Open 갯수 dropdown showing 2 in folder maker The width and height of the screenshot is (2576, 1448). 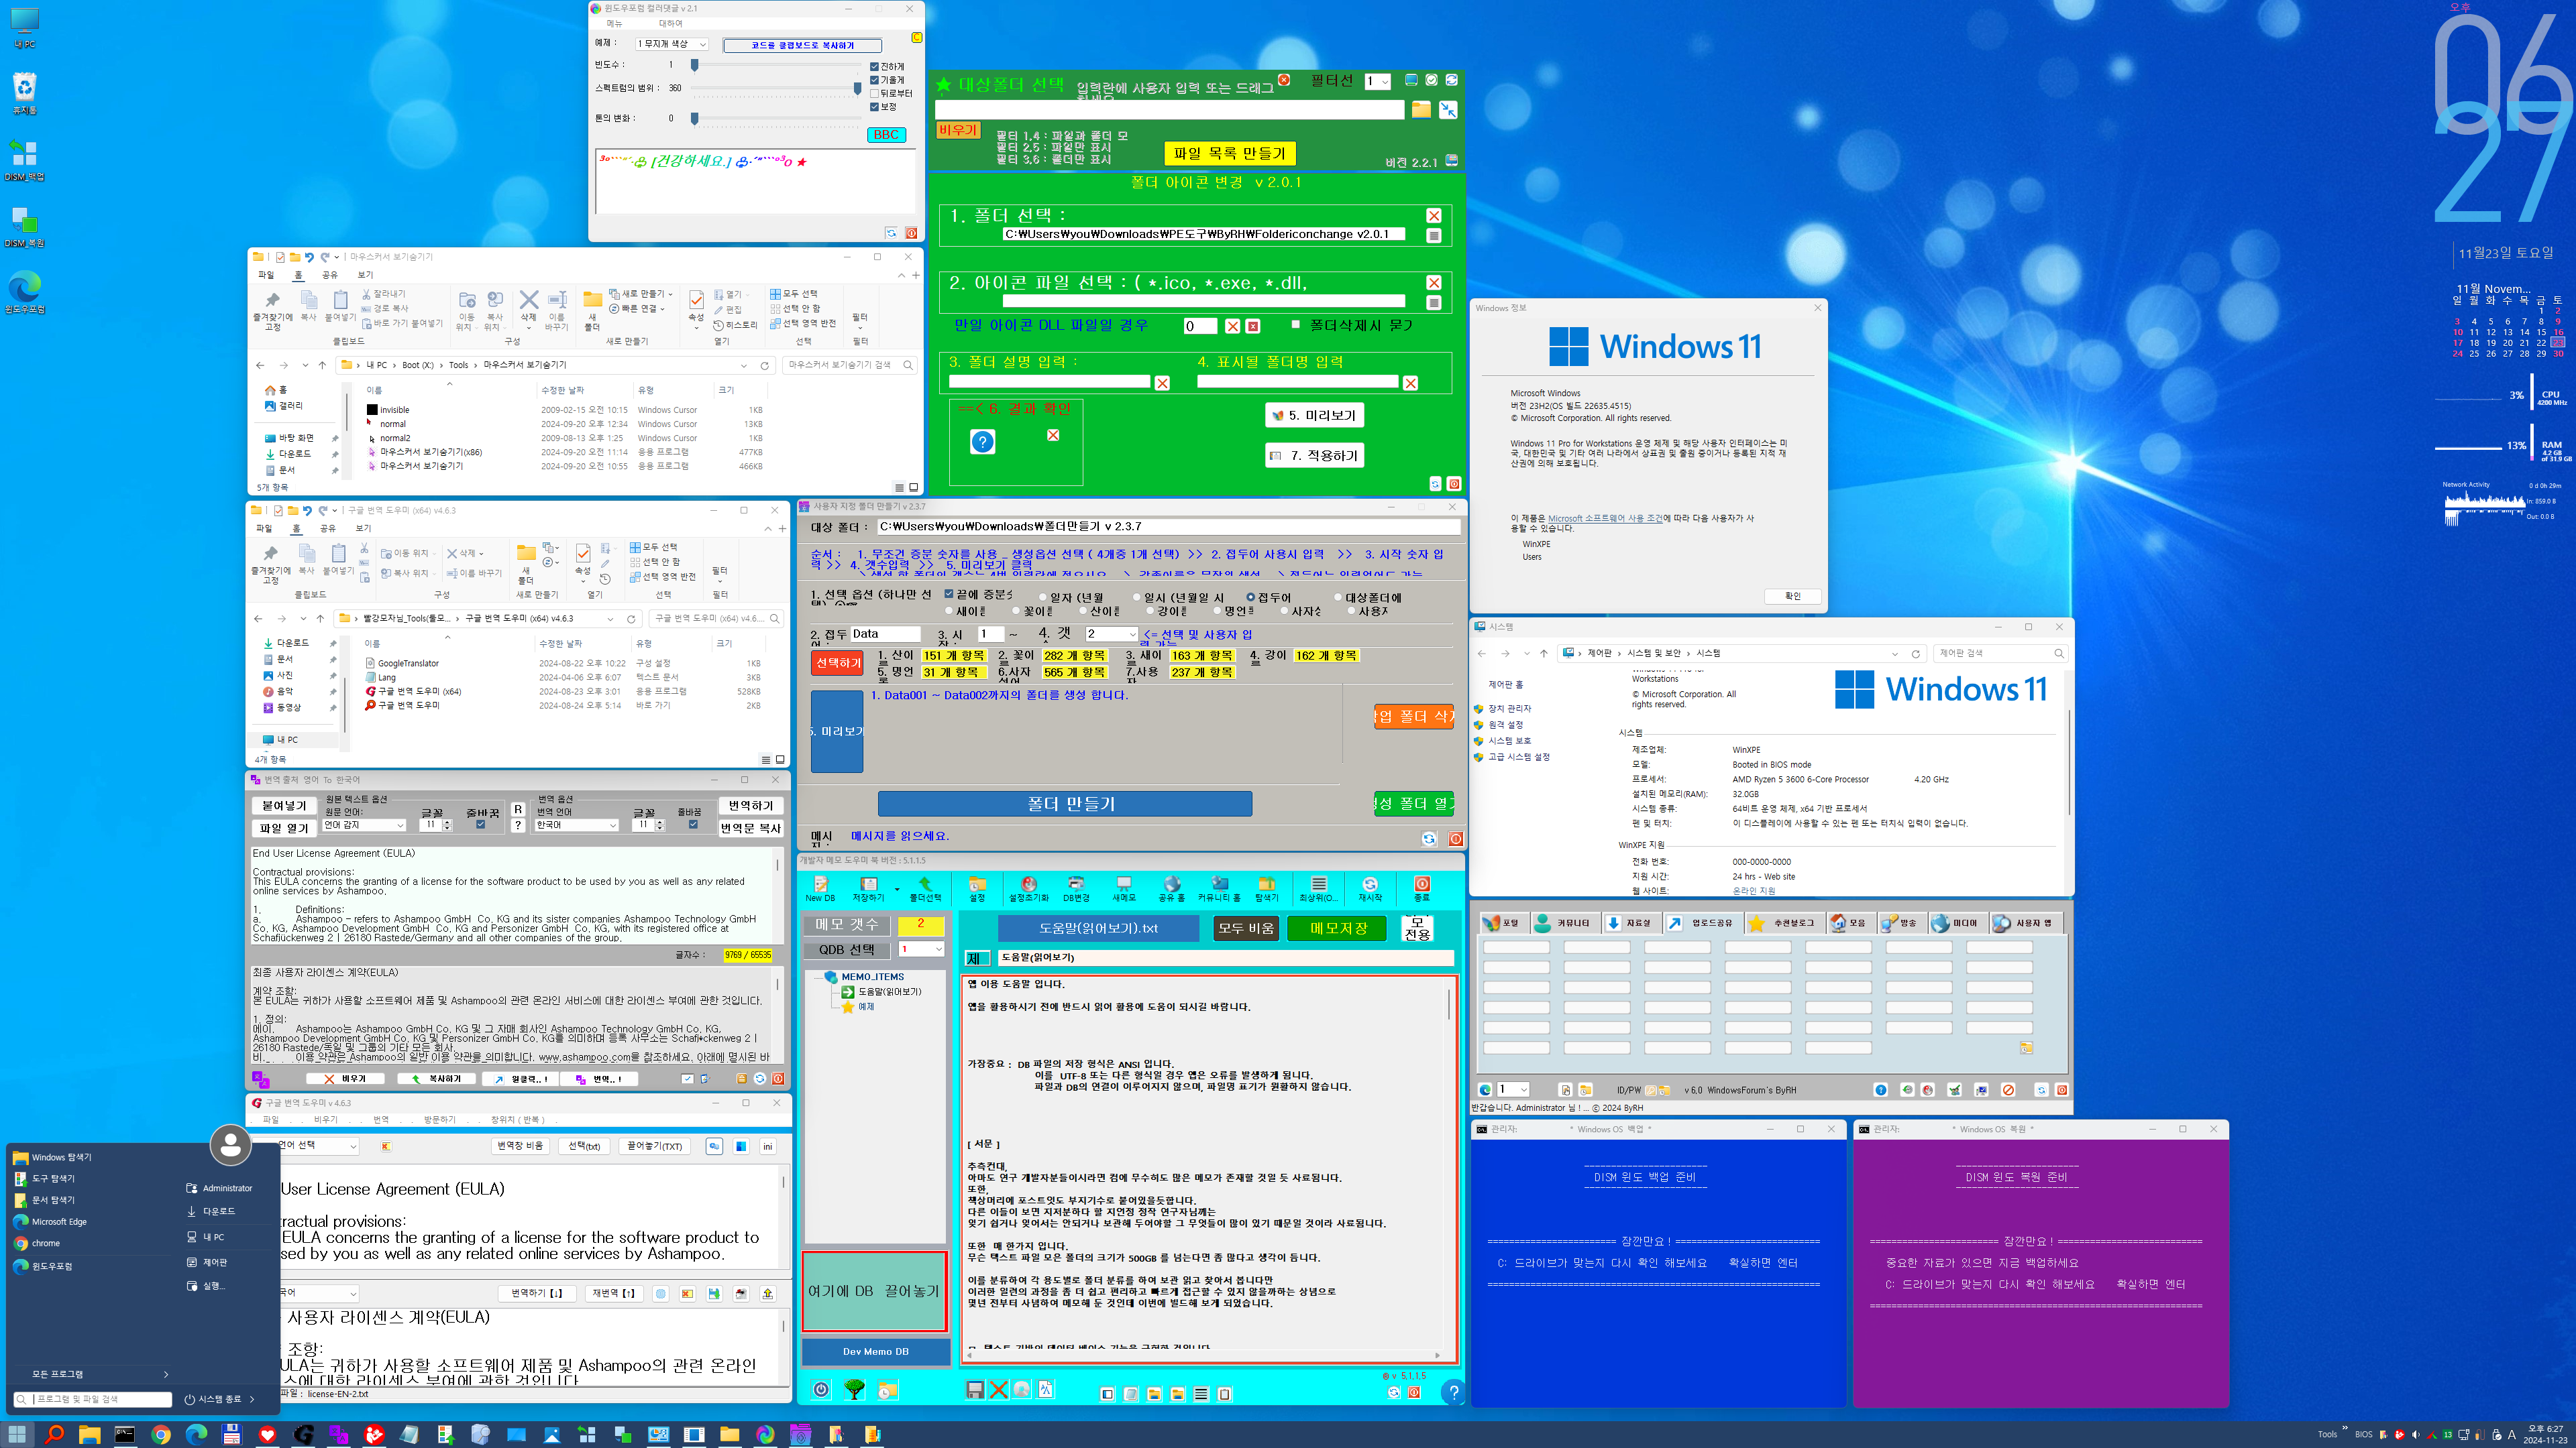(x=1112, y=633)
